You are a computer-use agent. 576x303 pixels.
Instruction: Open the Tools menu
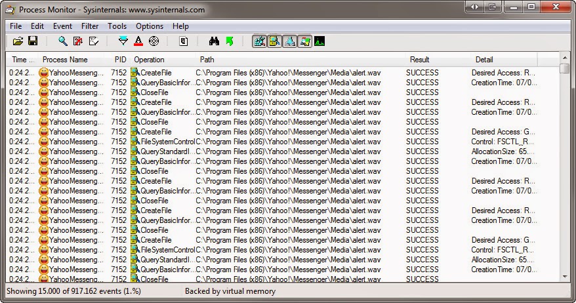point(117,26)
